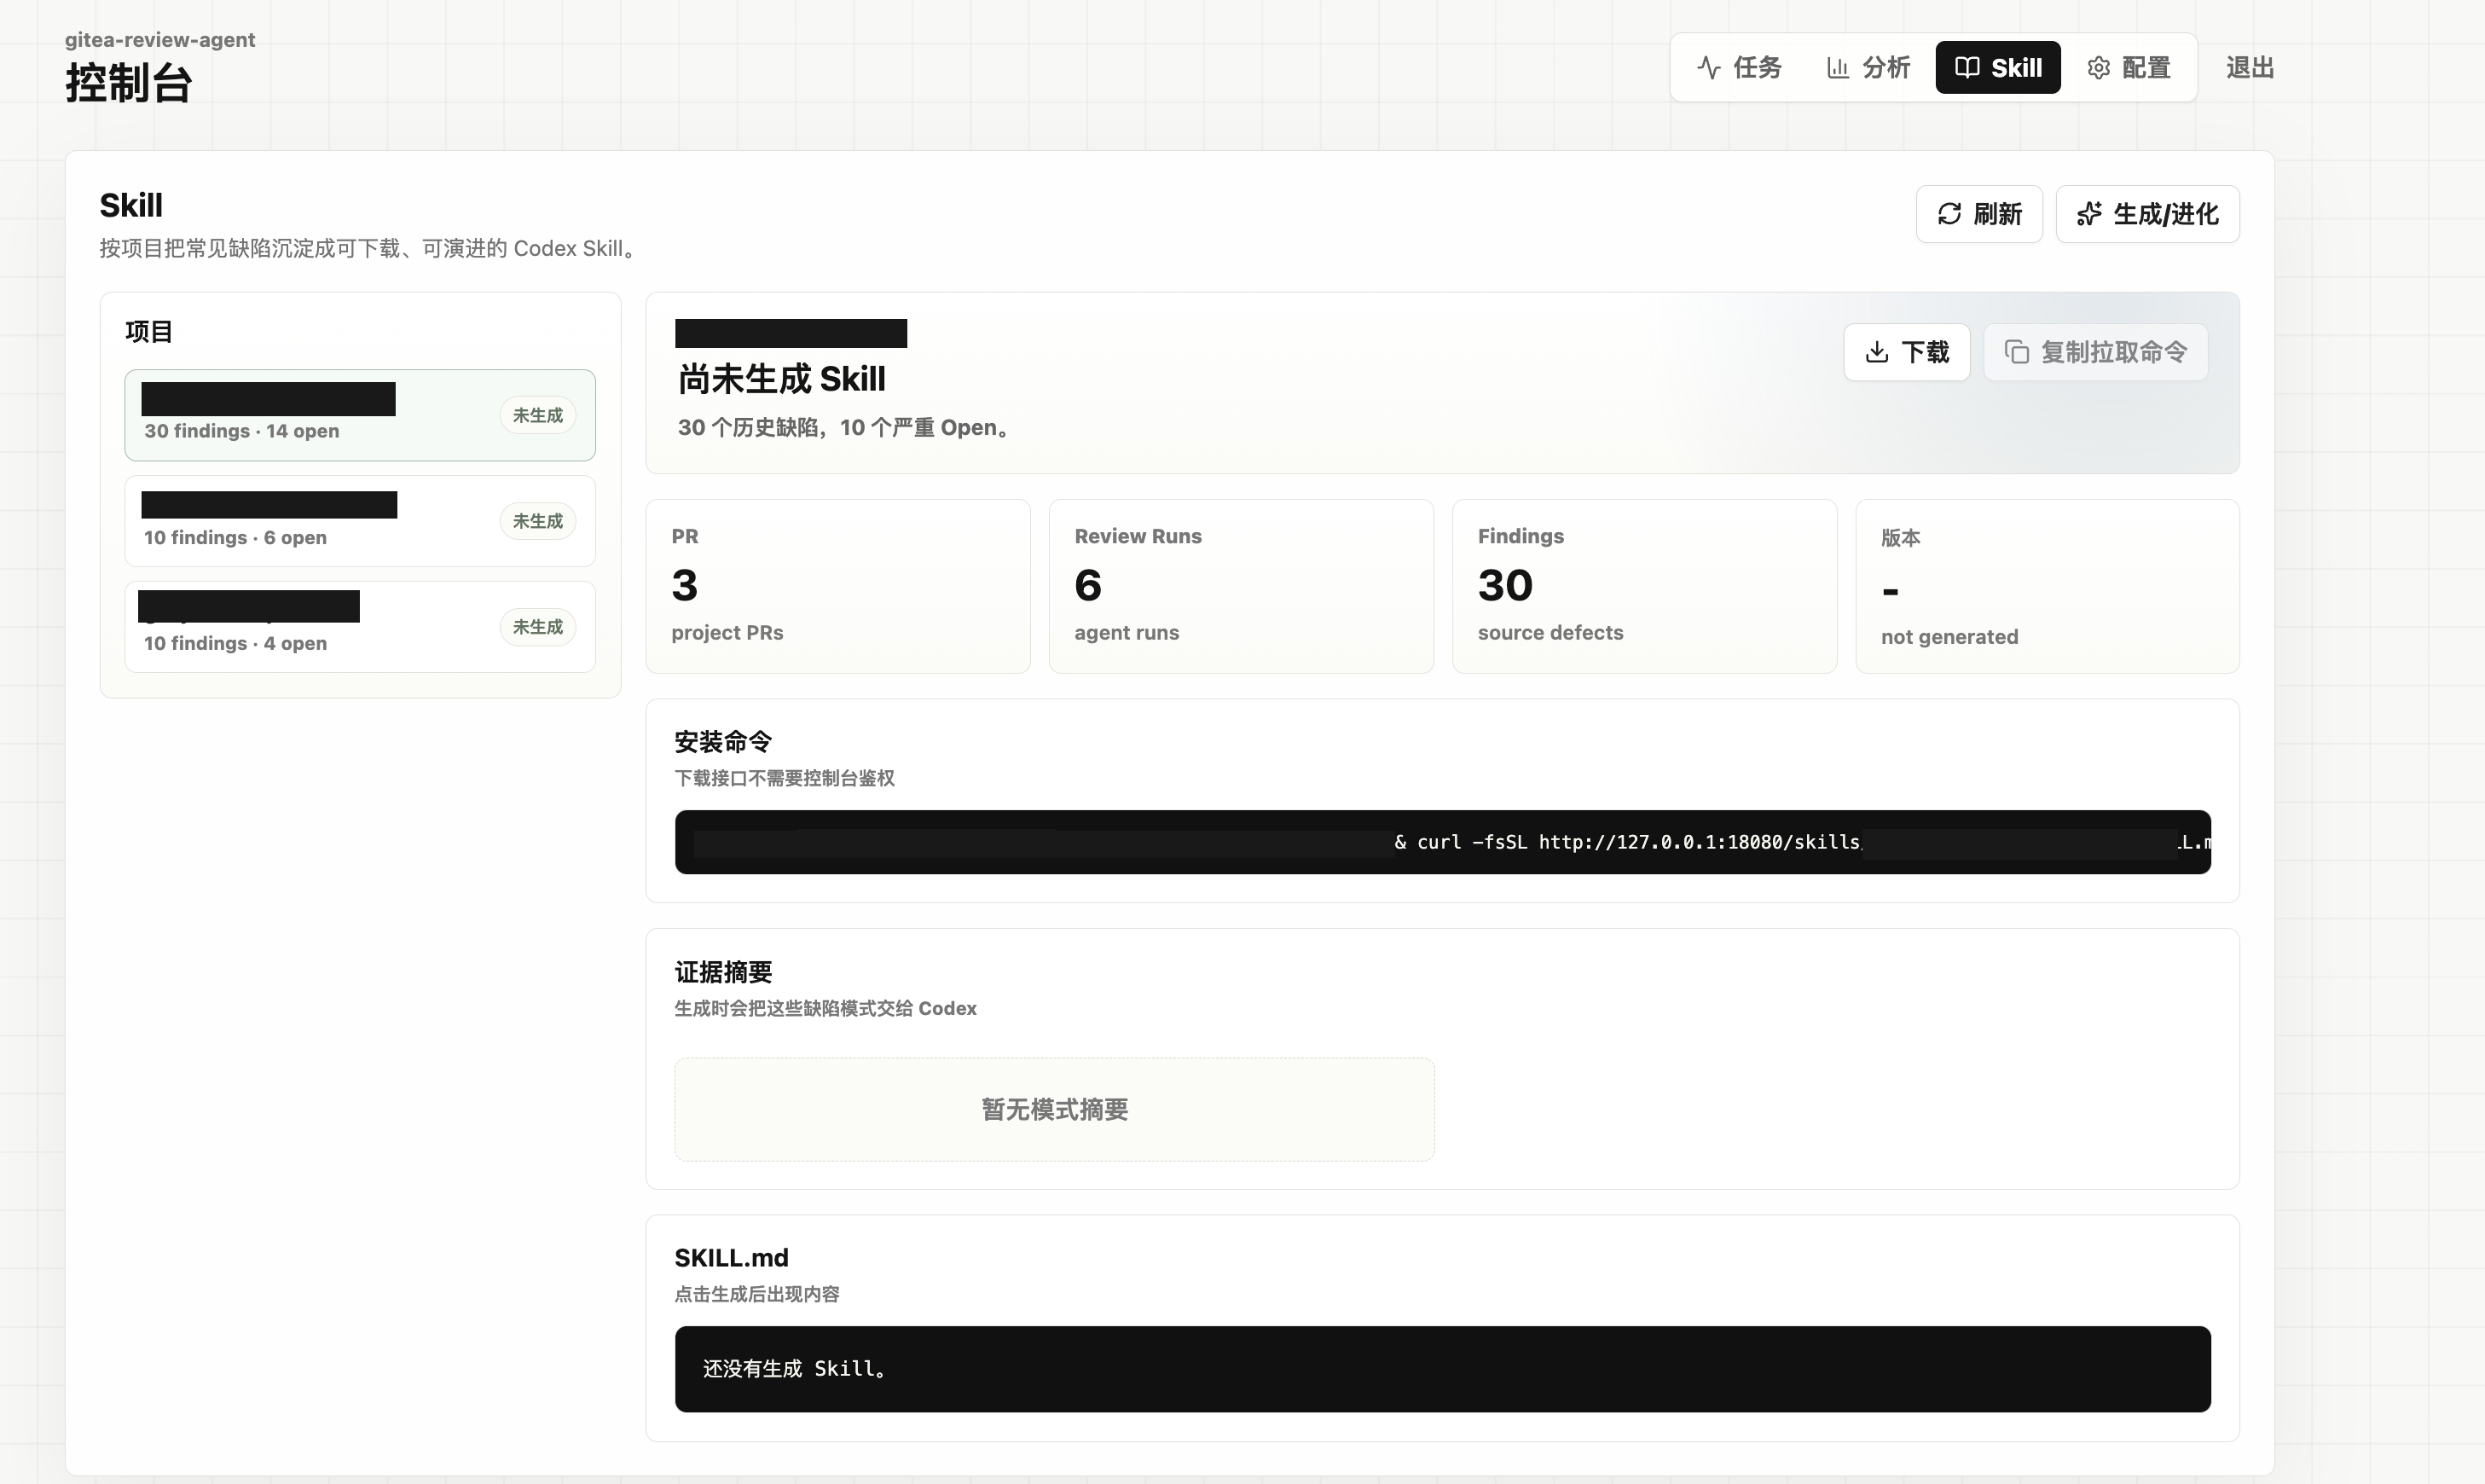Click the gitea-review-agent label
2485x1484 pixels.
tap(160, 39)
